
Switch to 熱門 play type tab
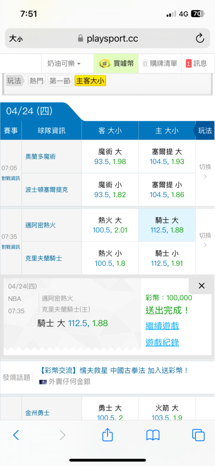[37, 81]
